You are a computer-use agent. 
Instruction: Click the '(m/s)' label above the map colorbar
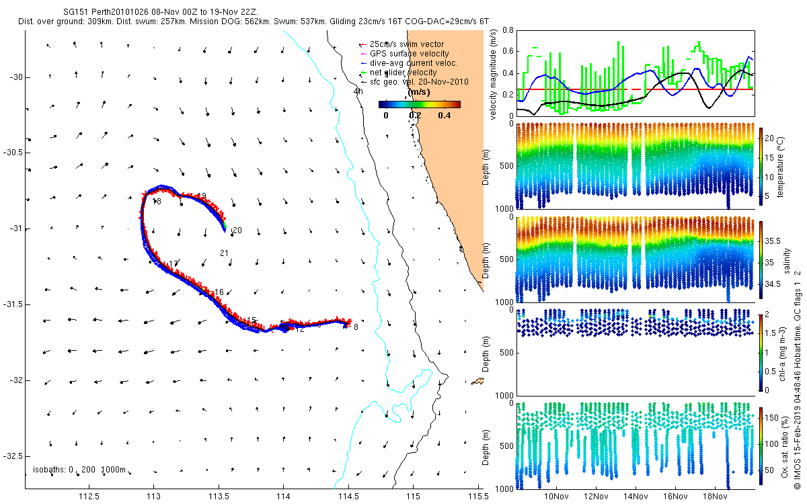(x=419, y=92)
